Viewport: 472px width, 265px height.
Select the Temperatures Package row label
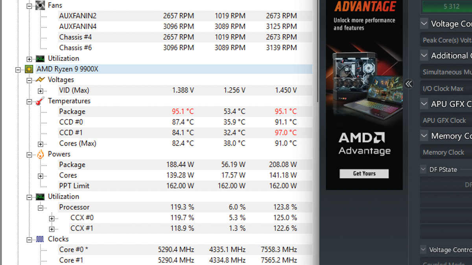coord(72,111)
